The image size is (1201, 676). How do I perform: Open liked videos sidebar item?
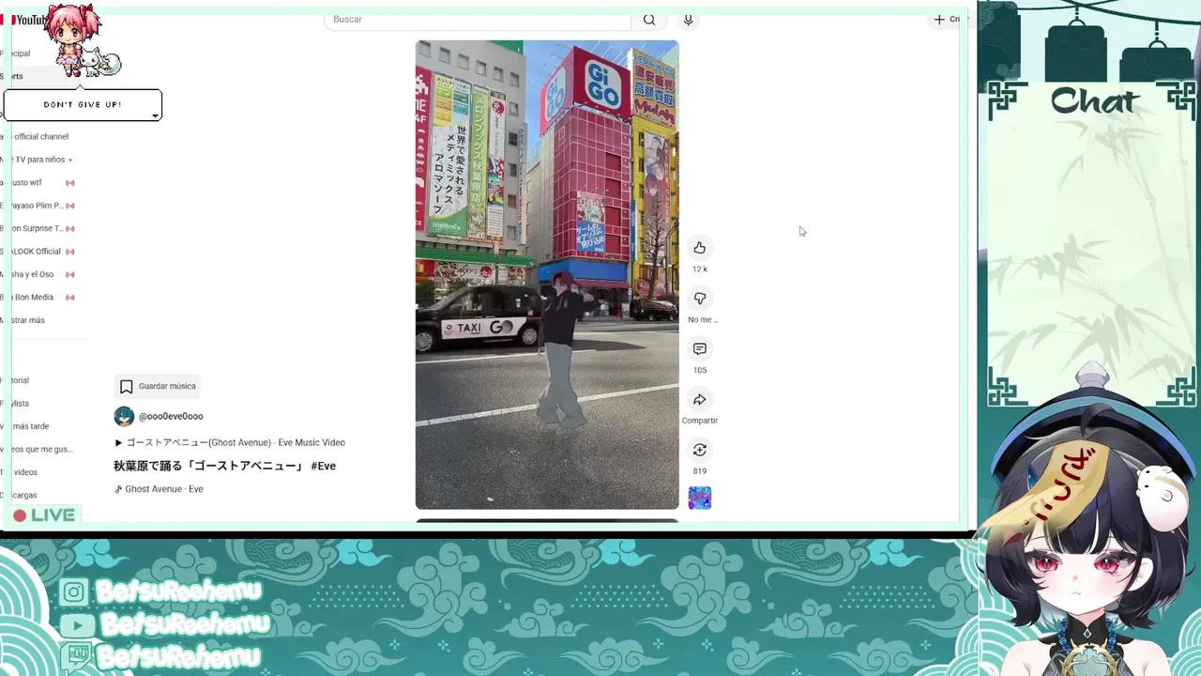38,450
